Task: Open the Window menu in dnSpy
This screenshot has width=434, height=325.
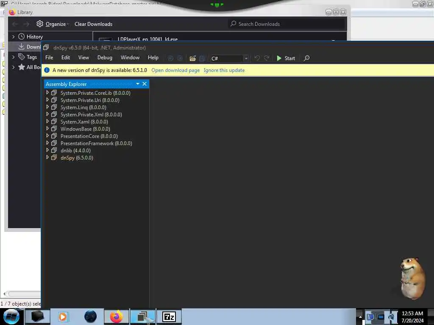Action: click(130, 58)
